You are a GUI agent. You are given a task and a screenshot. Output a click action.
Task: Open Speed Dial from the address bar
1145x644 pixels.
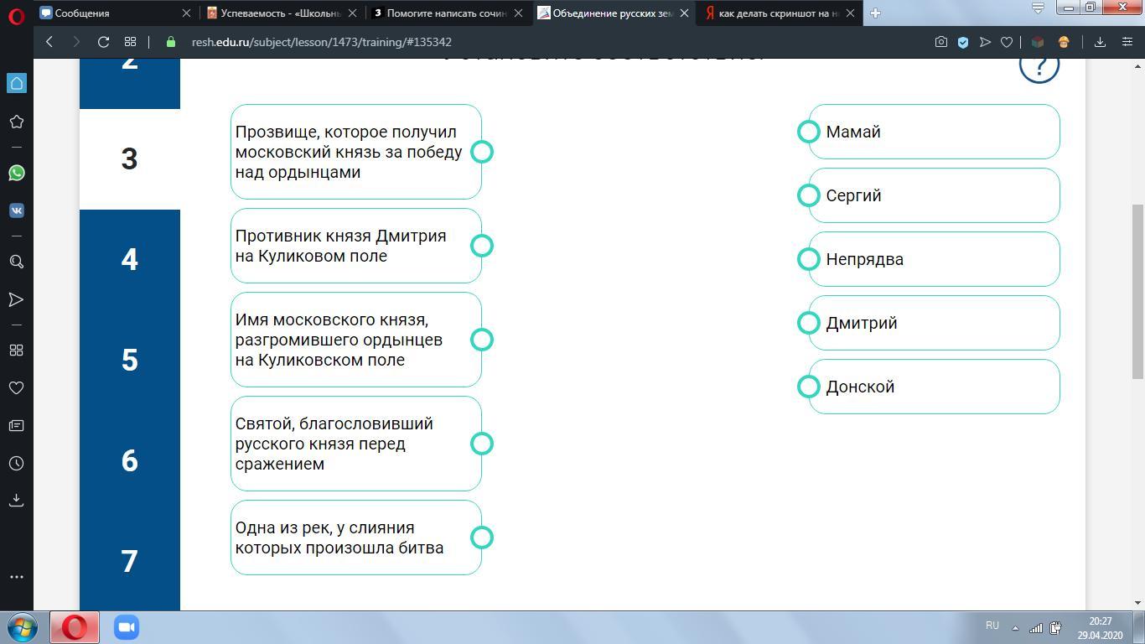pyautogui.click(x=130, y=42)
